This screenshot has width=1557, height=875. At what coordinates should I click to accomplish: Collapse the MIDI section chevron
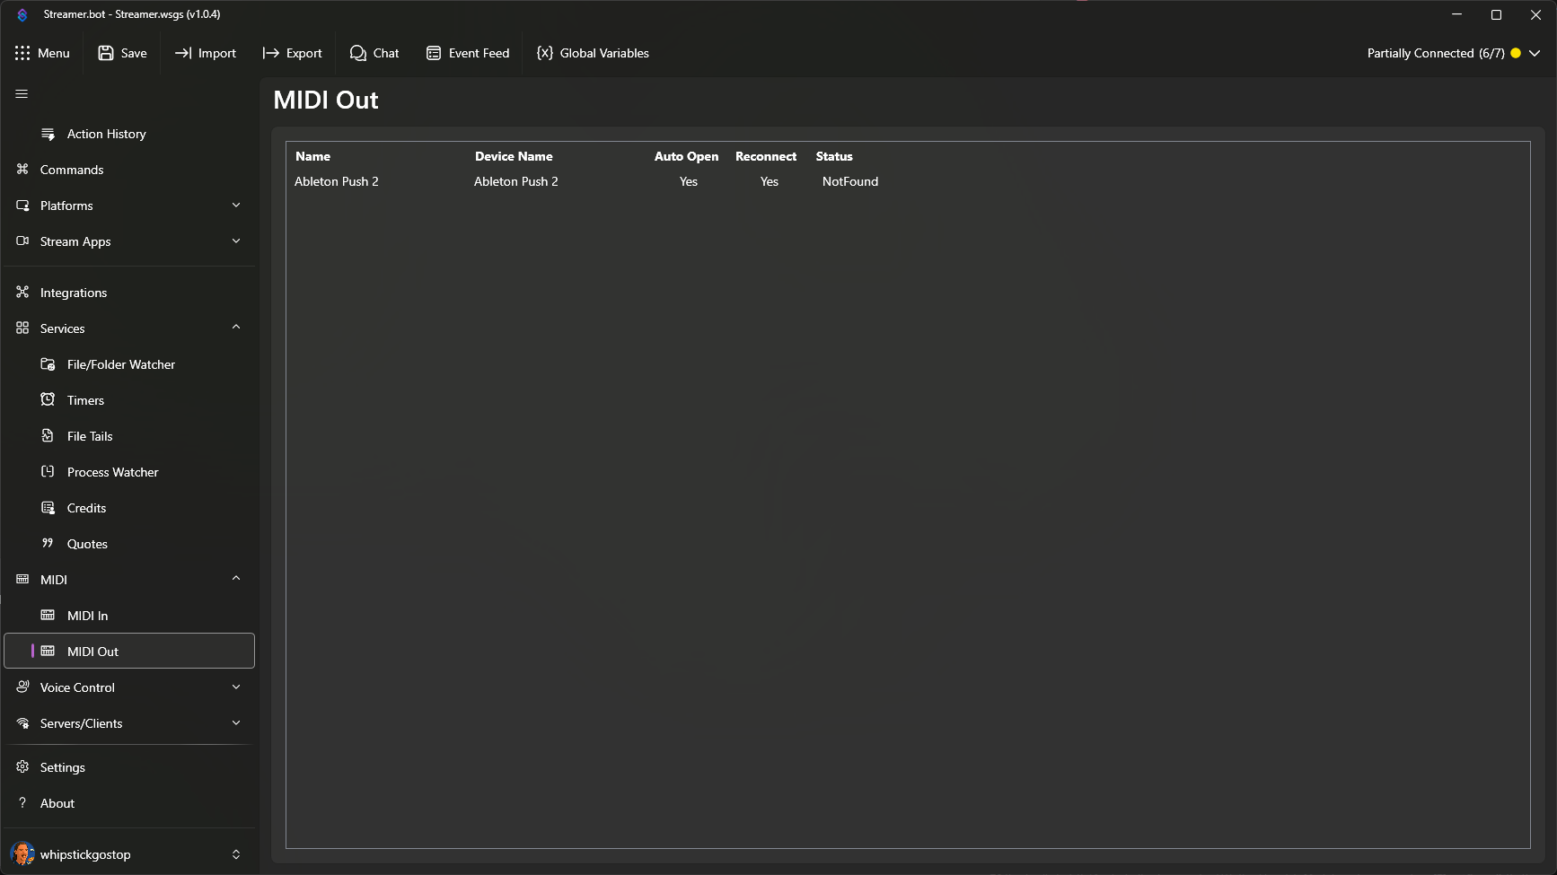pyautogui.click(x=236, y=579)
